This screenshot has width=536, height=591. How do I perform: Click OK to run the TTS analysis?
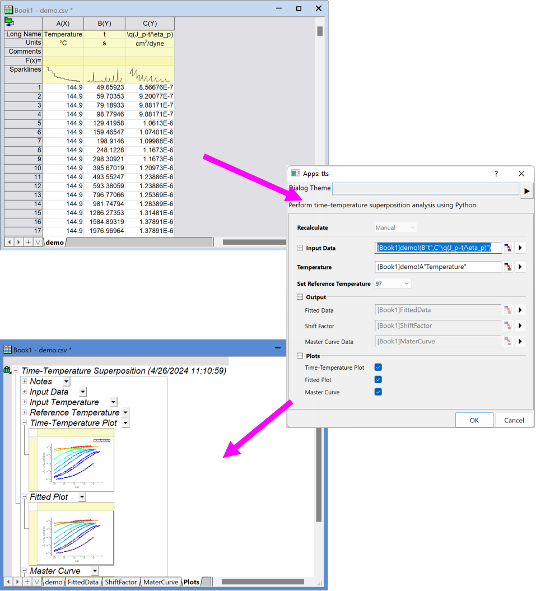(475, 420)
